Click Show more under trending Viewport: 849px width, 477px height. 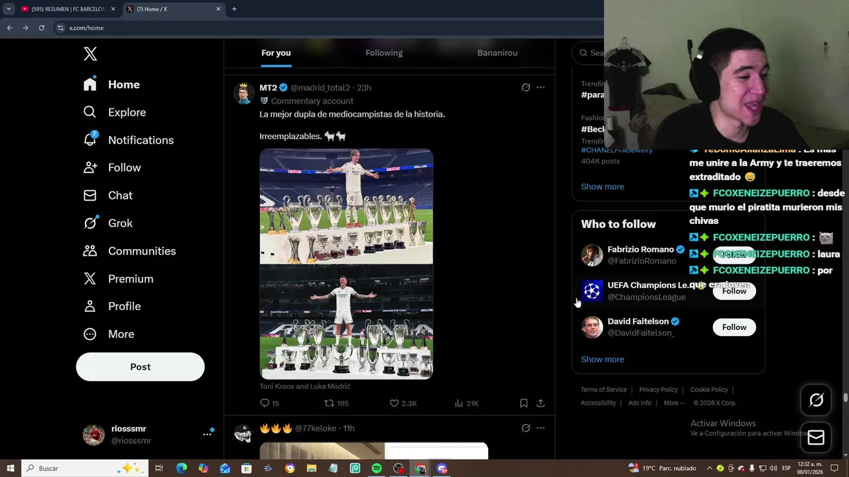(602, 187)
